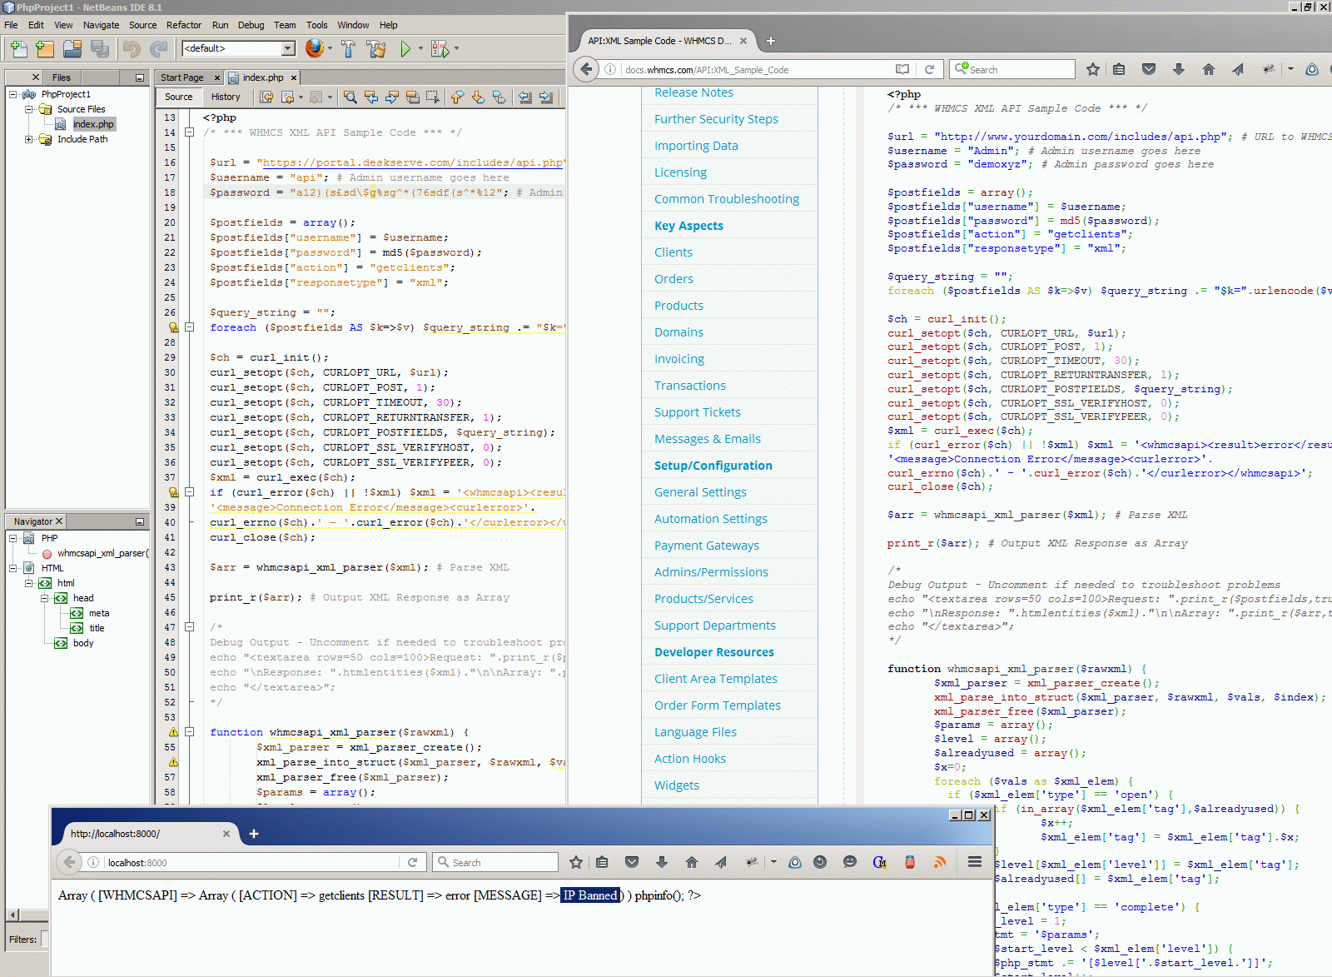Toggle highlight search in the editor toolbar
Viewport: 1332px width, 977px height.
click(412, 97)
